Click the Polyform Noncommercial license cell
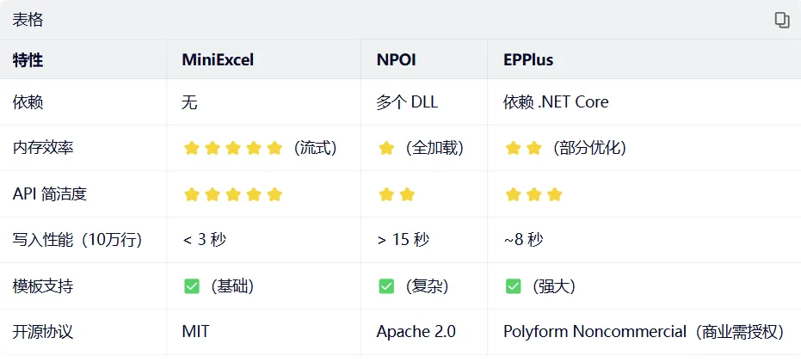The height and width of the screenshot is (362, 801). coord(643,332)
